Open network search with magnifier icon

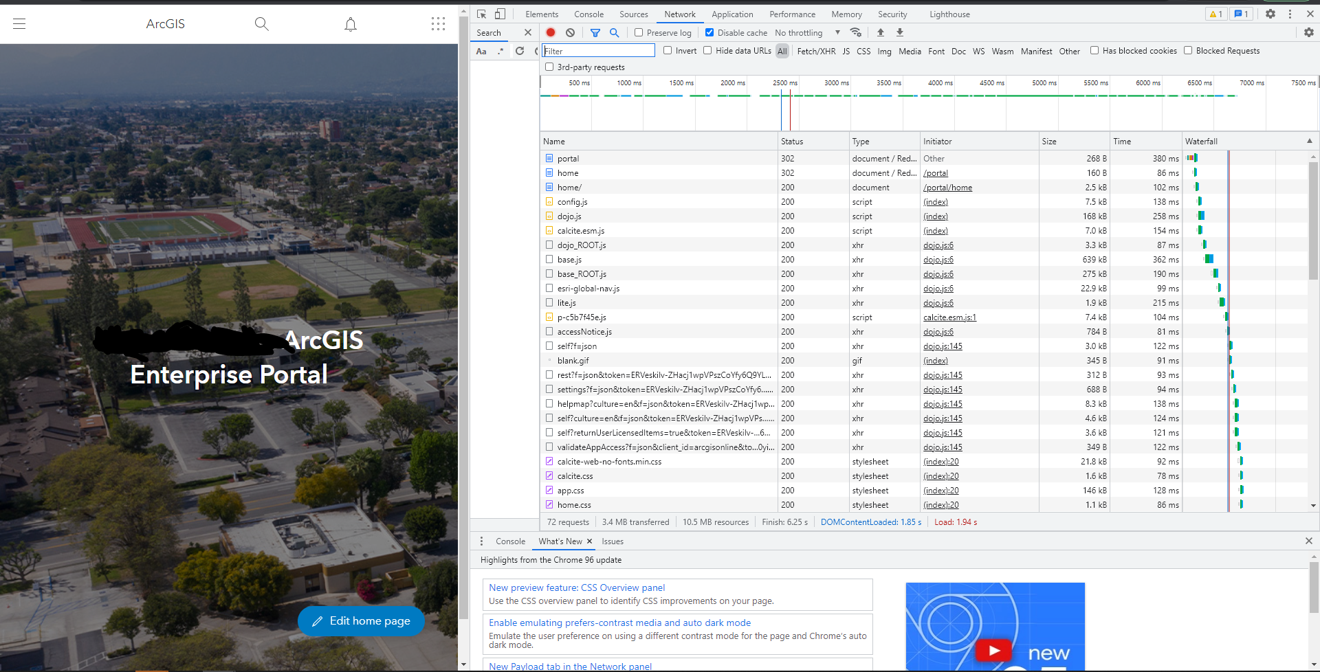(614, 32)
